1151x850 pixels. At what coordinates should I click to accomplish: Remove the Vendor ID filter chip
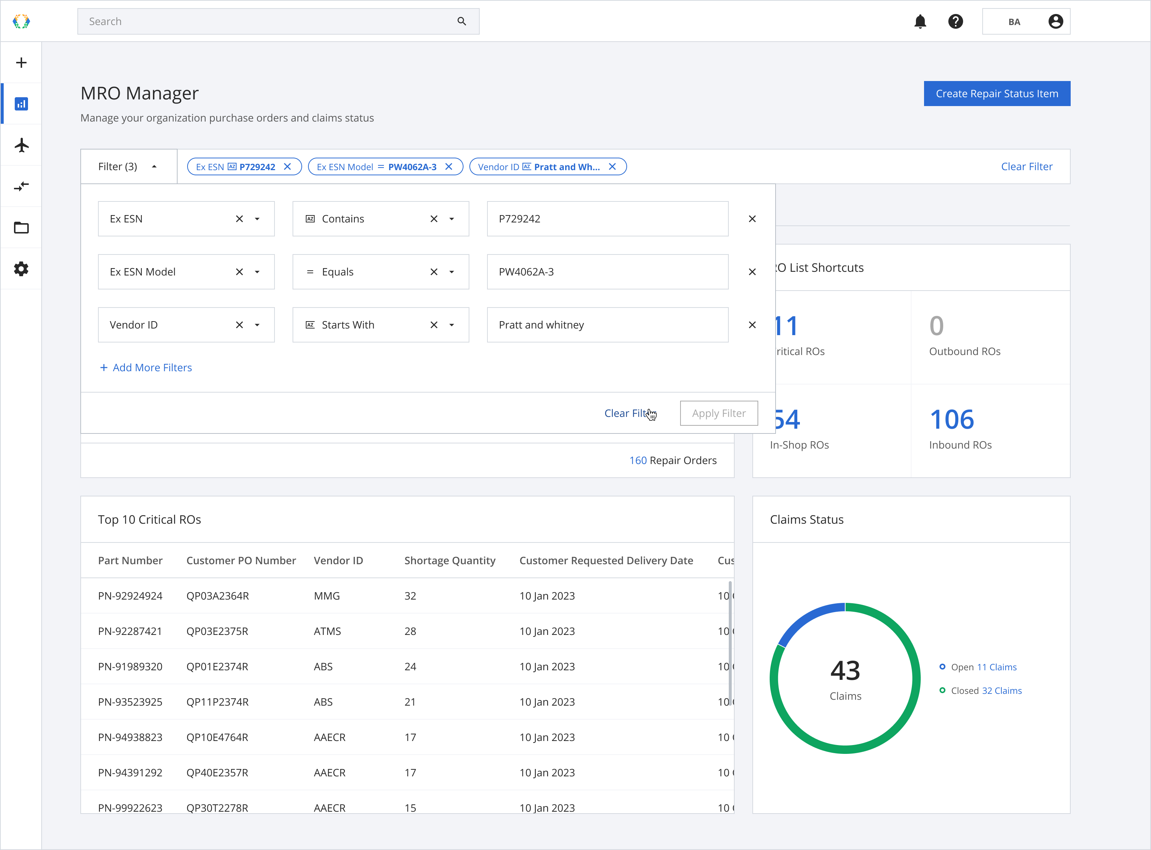click(x=613, y=167)
